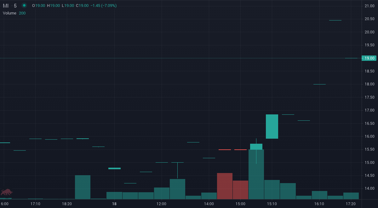Click the bold 18 date label

pos(114,204)
